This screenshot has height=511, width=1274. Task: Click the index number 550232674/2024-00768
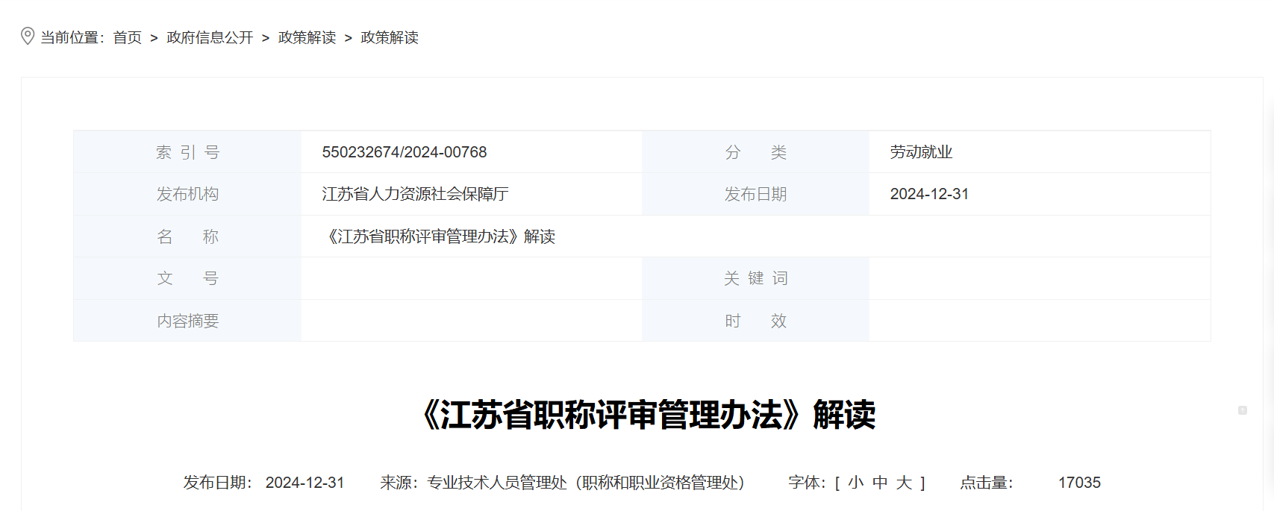click(404, 152)
